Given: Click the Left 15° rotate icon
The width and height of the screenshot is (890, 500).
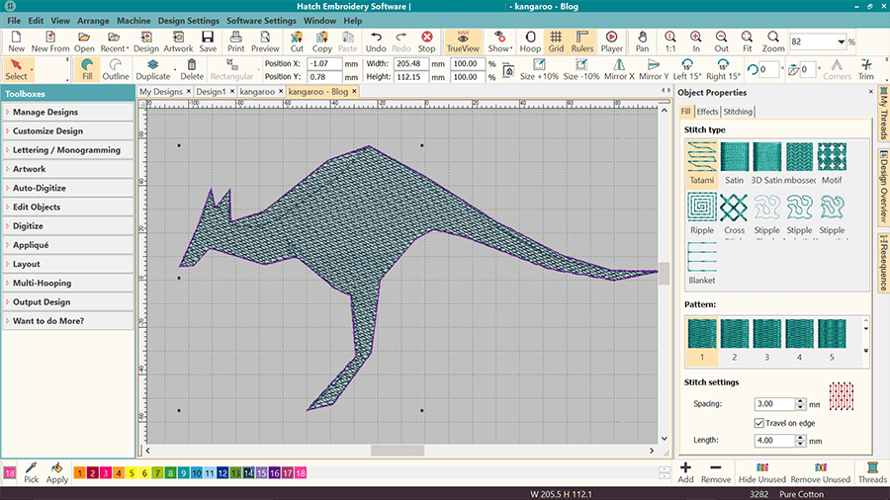Looking at the screenshot, I should (x=687, y=69).
